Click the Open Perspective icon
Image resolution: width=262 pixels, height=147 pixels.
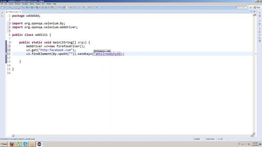(x=251, y=7)
